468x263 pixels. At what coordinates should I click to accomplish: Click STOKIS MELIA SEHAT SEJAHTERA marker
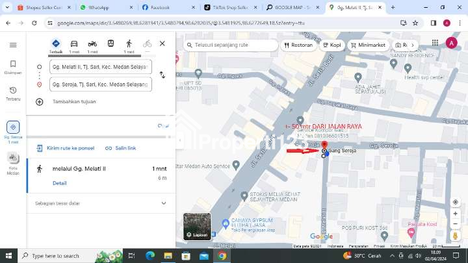[x=244, y=196]
